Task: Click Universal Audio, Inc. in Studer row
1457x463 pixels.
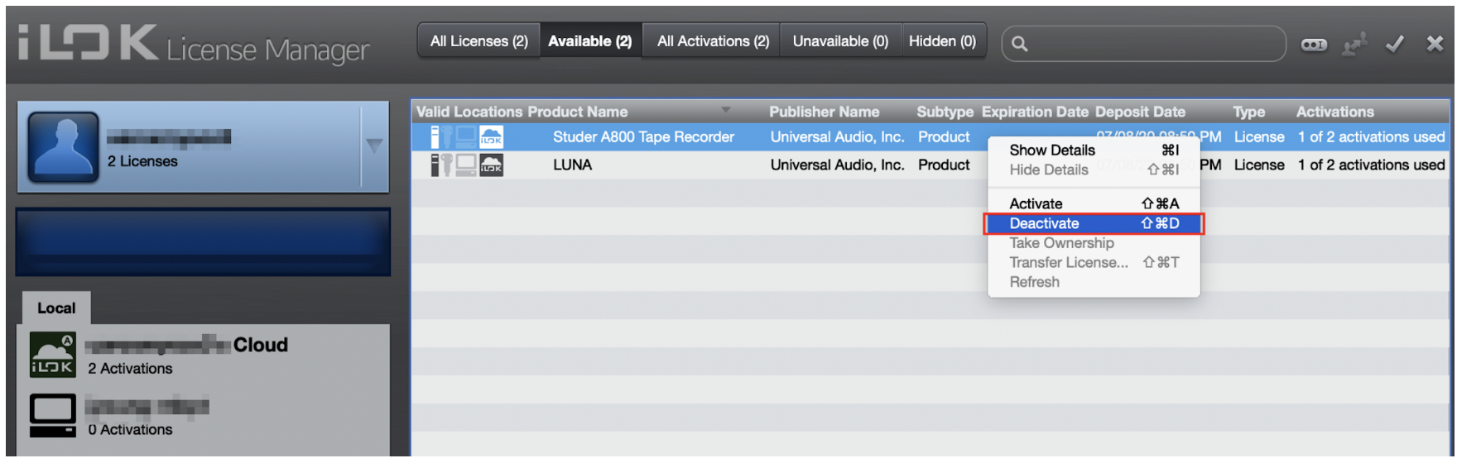Action: [x=837, y=137]
